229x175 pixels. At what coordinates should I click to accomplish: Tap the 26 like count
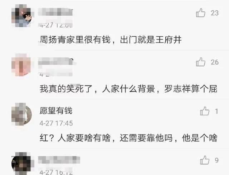tap(215, 62)
